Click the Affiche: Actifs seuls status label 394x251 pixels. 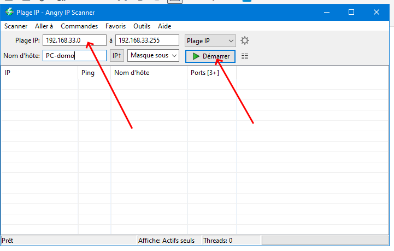[166, 241]
